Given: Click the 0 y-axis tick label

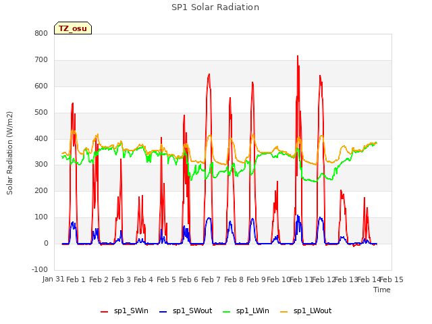Looking at the screenshot, I should 46,244.
